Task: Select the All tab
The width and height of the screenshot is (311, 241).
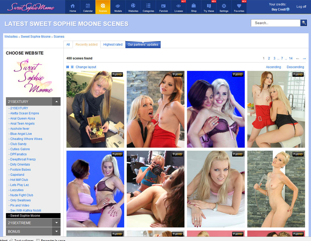Action: [68, 45]
